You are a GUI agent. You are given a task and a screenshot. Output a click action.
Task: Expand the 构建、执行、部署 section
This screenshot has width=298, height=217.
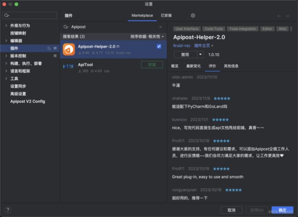pos(6,64)
